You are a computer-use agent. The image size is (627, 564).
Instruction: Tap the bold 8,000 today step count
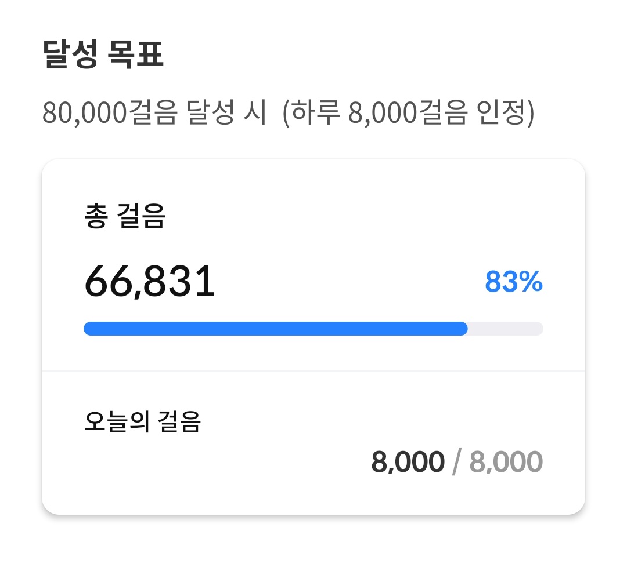point(408,463)
